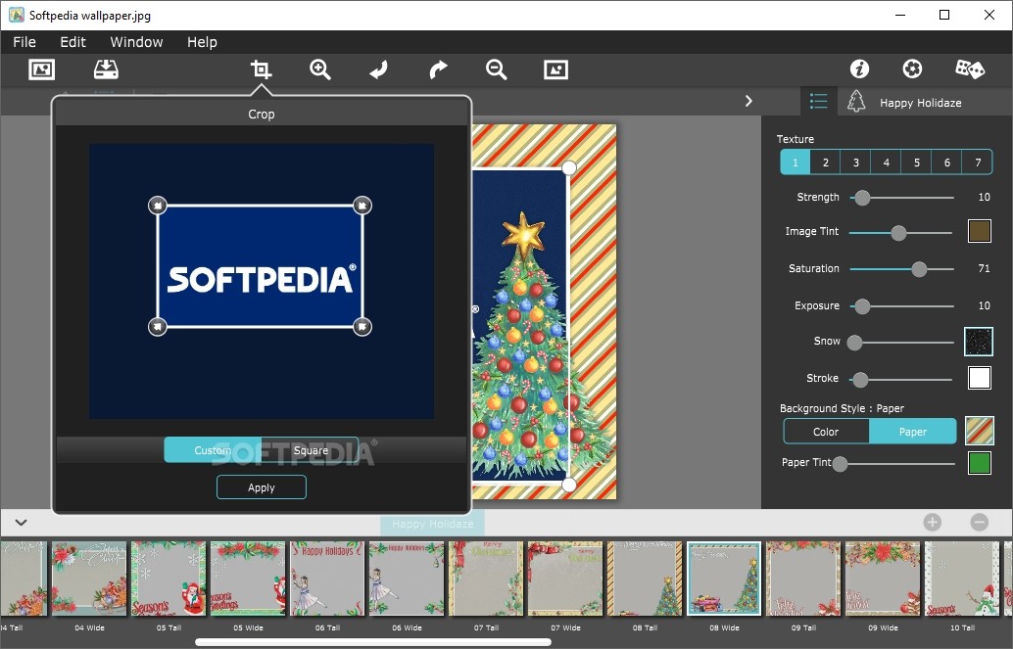The height and width of the screenshot is (649, 1013).
Task: Click the undo arrow icon
Action: (x=378, y=70)
